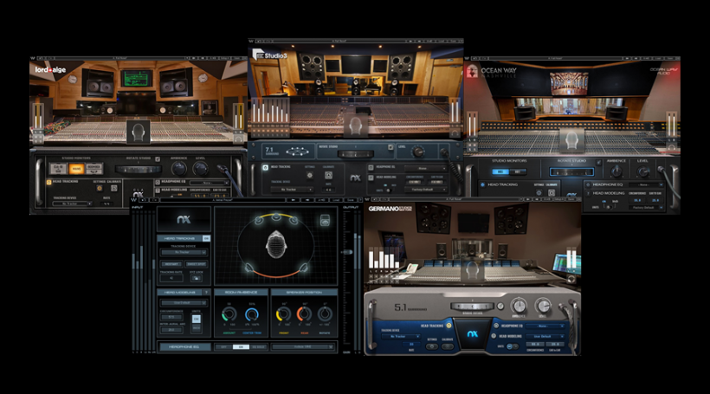Click Front speaker position knob in Nx window
710x394 pixels.
(283, 313)
